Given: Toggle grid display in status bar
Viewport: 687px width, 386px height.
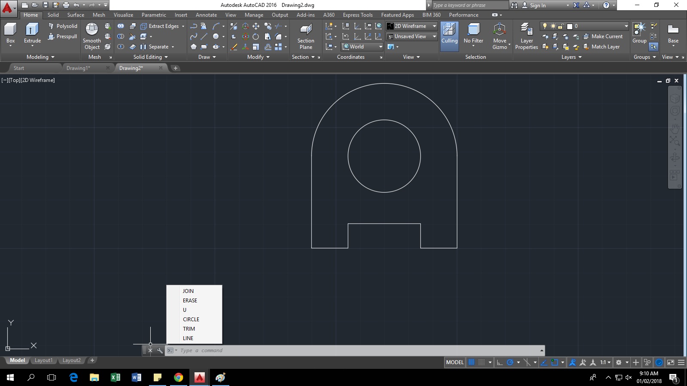Looking at the screenshot, I should coord(471,362).
